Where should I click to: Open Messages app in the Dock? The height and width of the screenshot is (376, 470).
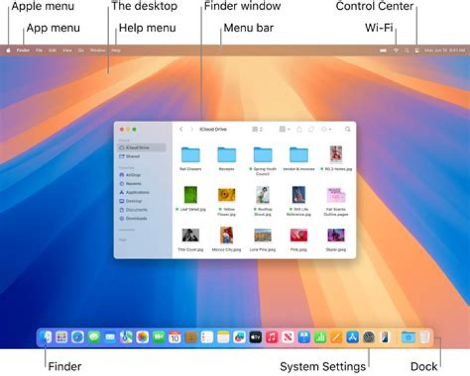(94, 338)
